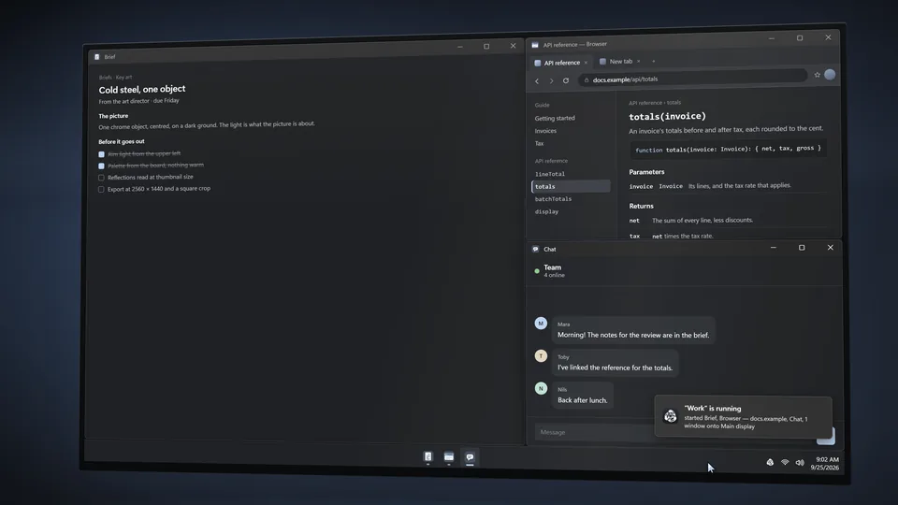Click "Briefs" breadcrumb in Brief window

tap(105, 78)
